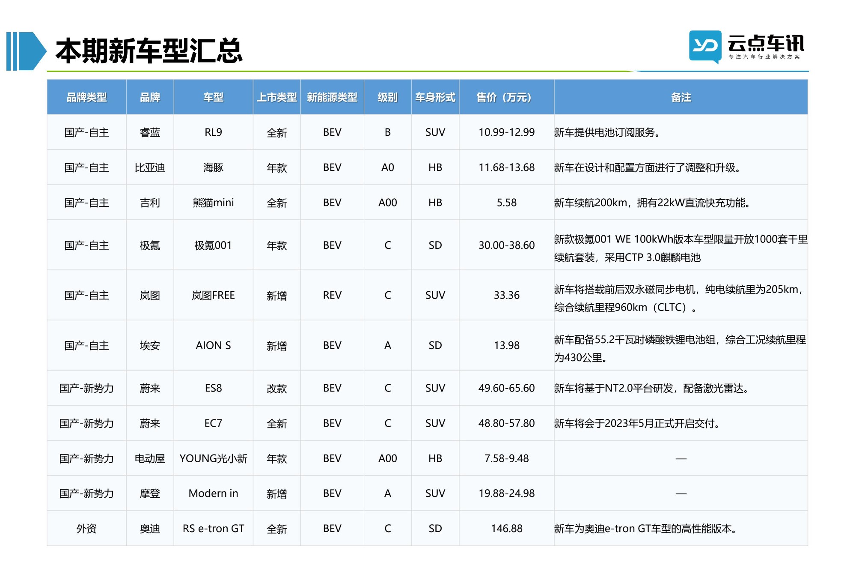The width and height of the screenshot is (856, 571).
Task: Click the price 7.58-9.48
Action: pyautogui.click(x=507, y=458)
